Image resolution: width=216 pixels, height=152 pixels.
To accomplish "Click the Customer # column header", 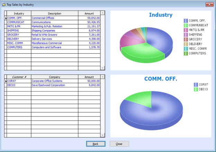I will (19, 77).
